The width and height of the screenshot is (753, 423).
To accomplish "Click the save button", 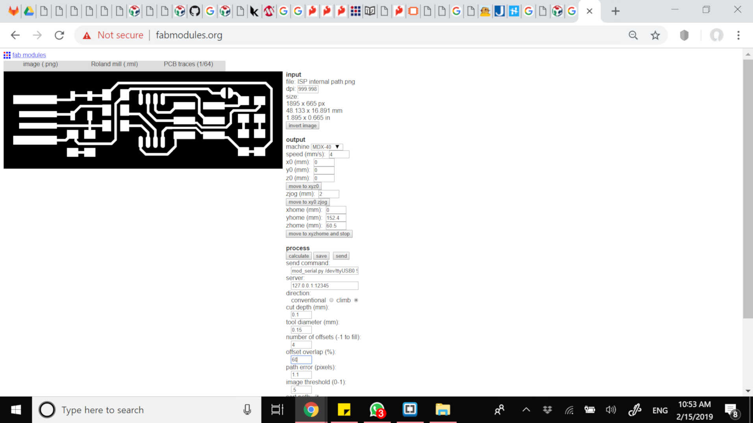I will 321,256.
